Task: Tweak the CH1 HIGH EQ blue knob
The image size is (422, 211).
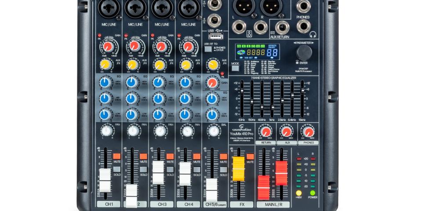Action: (x=105, y=83)
